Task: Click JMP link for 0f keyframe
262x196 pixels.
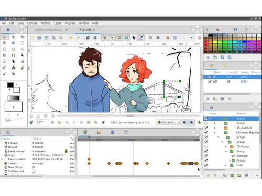Action: point(244,77)
